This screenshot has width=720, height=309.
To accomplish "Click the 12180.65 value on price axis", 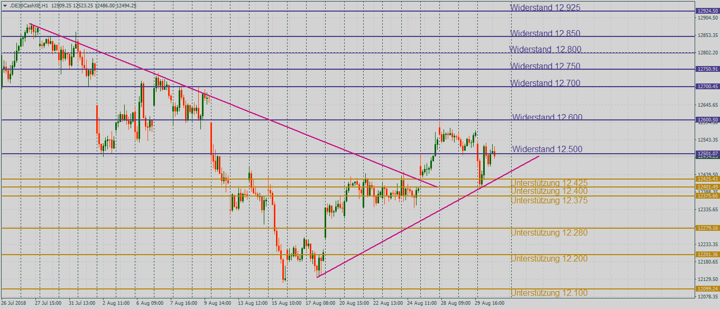I will 708,262.
